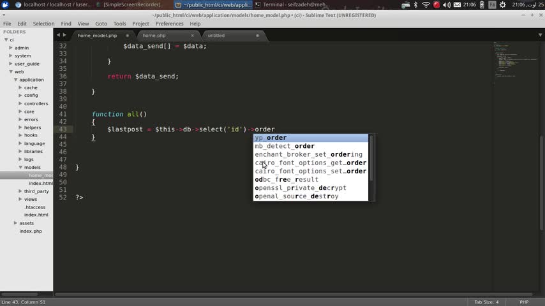Screen dimensions: 545x306
Task: Close the unsaved untitled tab dot
Action: [x=258, y=36]
